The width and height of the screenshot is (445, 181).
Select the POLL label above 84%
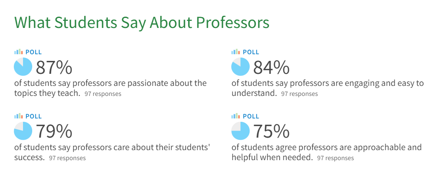pyautogui.click(x=251, y=52)
